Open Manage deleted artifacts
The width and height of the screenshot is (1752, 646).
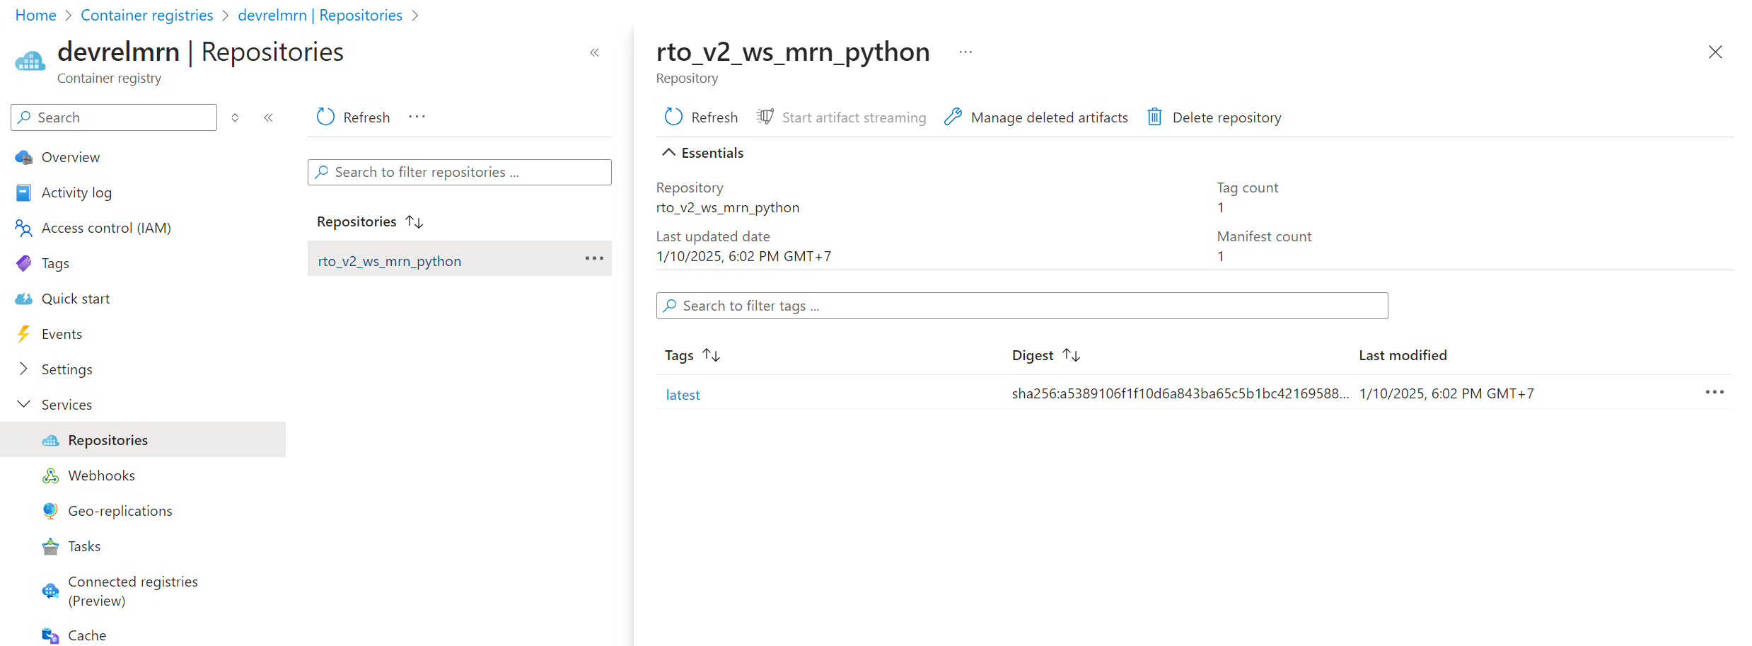1036,117
